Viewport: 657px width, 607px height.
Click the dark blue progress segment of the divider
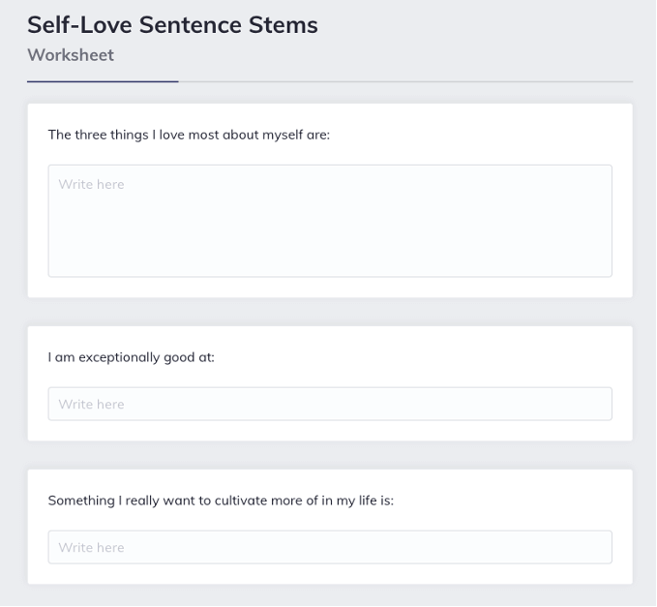103,81
